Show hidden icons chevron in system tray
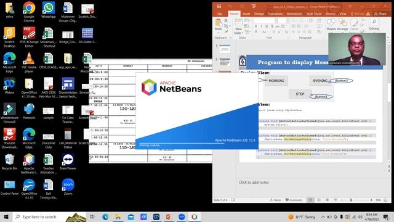 [x=323, y=216]
